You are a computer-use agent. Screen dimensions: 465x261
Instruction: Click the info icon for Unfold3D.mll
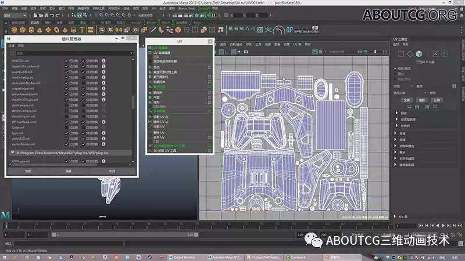pyautogui.click(x=103, y=139)
